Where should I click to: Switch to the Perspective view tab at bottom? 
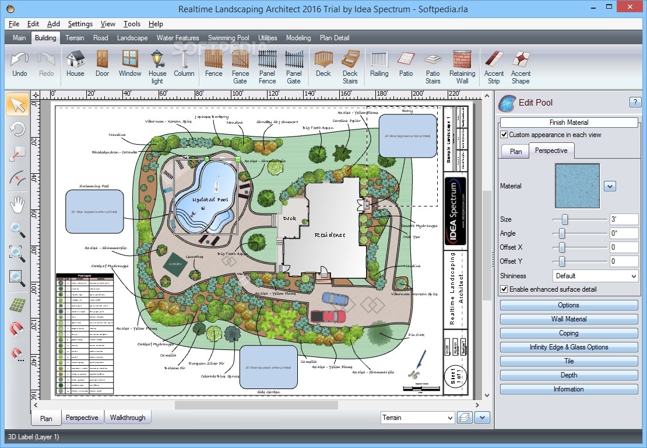click(82, 418)
